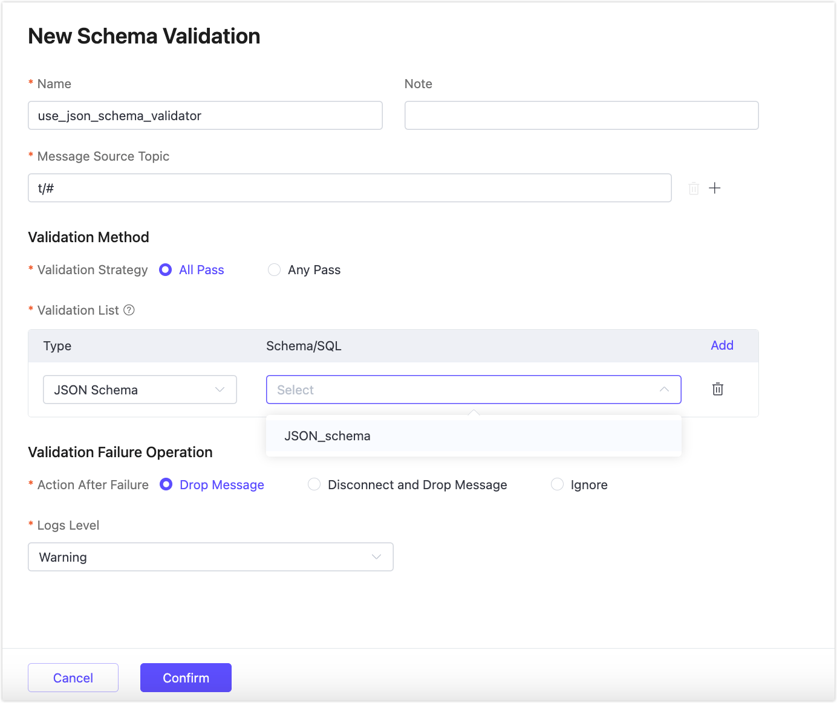The image size is (837, 703).
Task: Cancel creating the schema validation
Action: pos(73,677)
